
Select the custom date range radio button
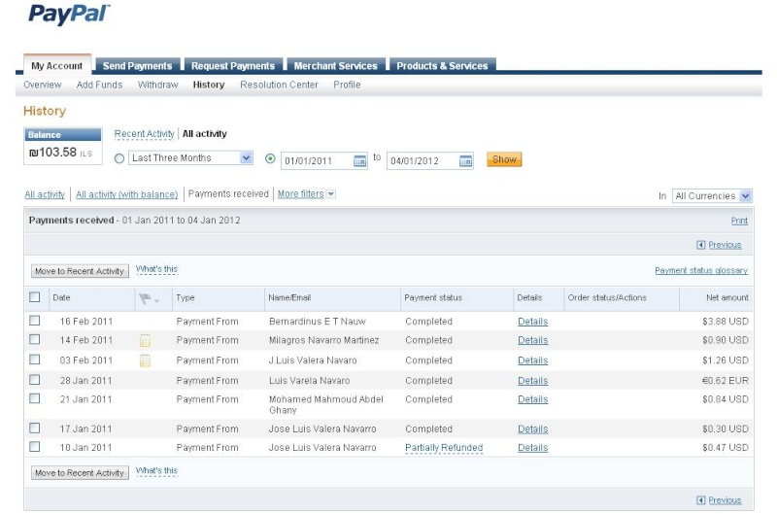click(x=270, y=158)
